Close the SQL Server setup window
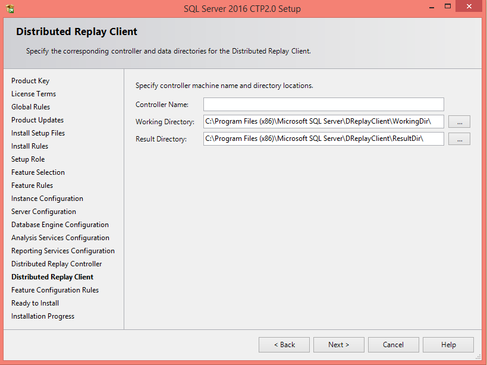Screen dimensions: 487x365 pyautogui.click(x=469, y=6)
